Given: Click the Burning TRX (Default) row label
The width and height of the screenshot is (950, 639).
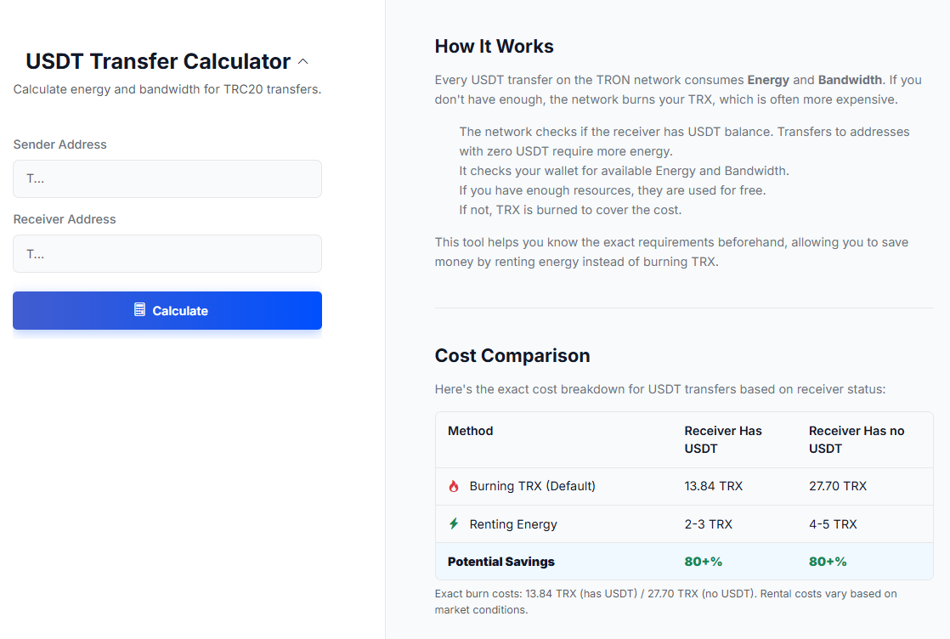Looking at the screenshot, I should (x=532, y=486).
